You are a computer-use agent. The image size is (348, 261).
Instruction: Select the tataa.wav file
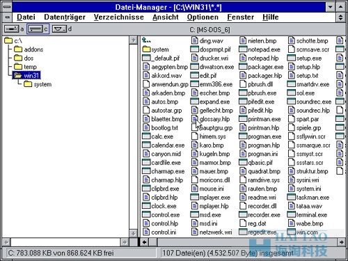[x=305, y=206]
